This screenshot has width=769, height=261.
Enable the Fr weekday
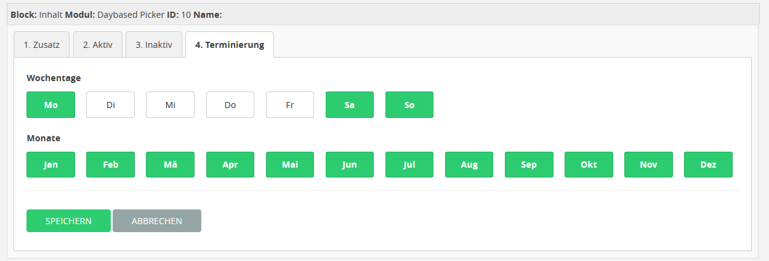290,105
